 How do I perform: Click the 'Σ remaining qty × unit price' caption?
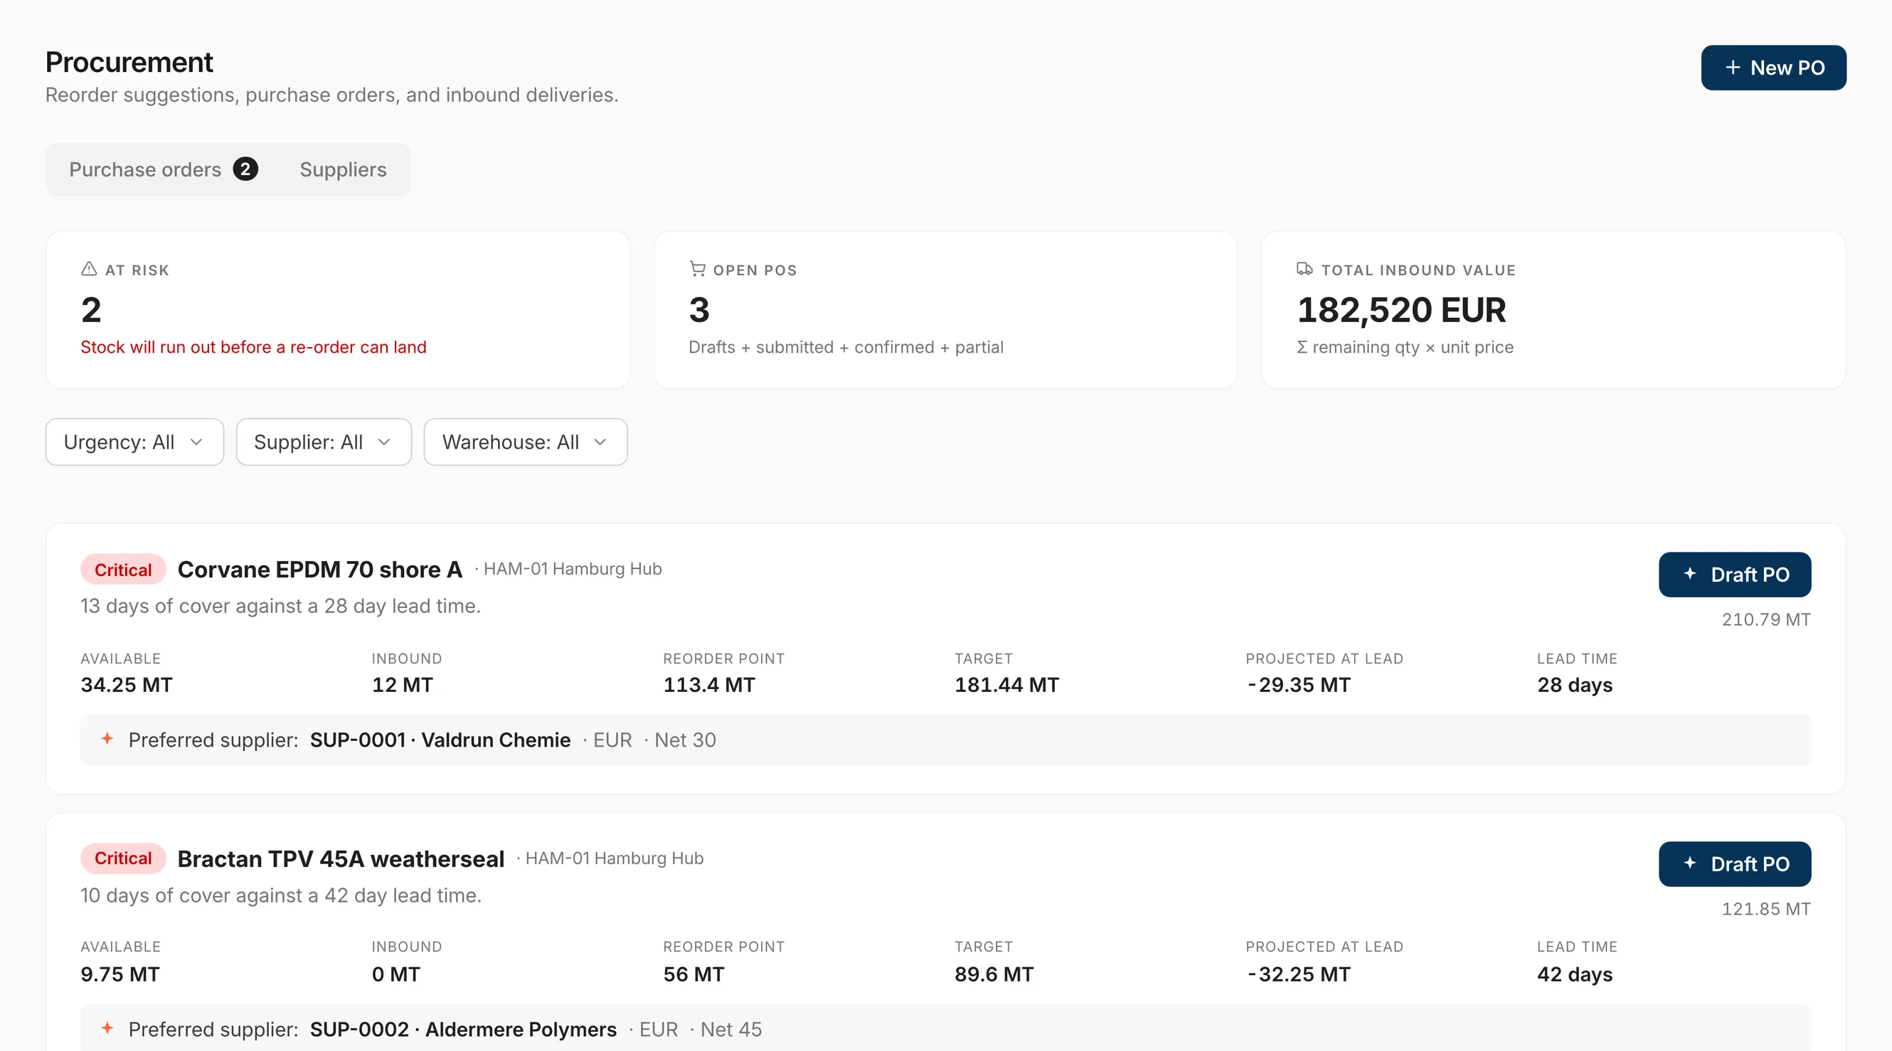point(1405,348)
